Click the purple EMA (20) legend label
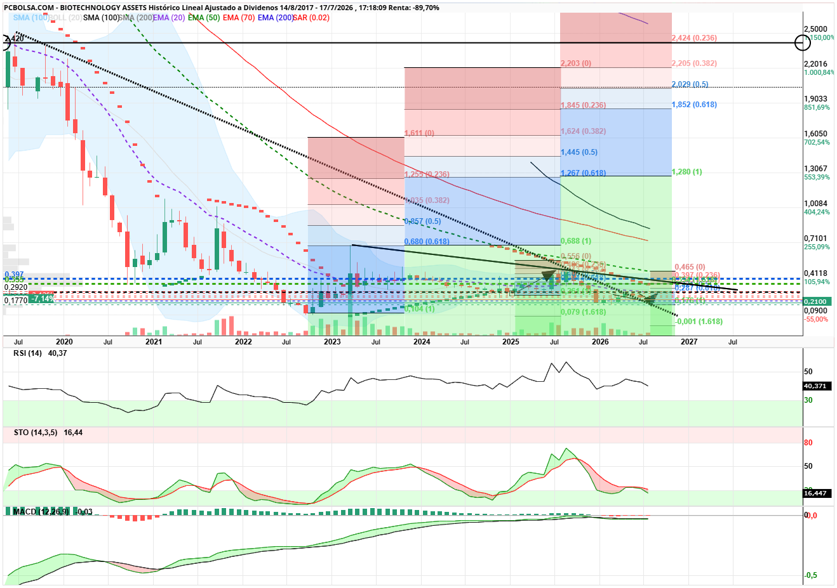The image size is (837, 588). pyautogui.click(x=169, y=18)
